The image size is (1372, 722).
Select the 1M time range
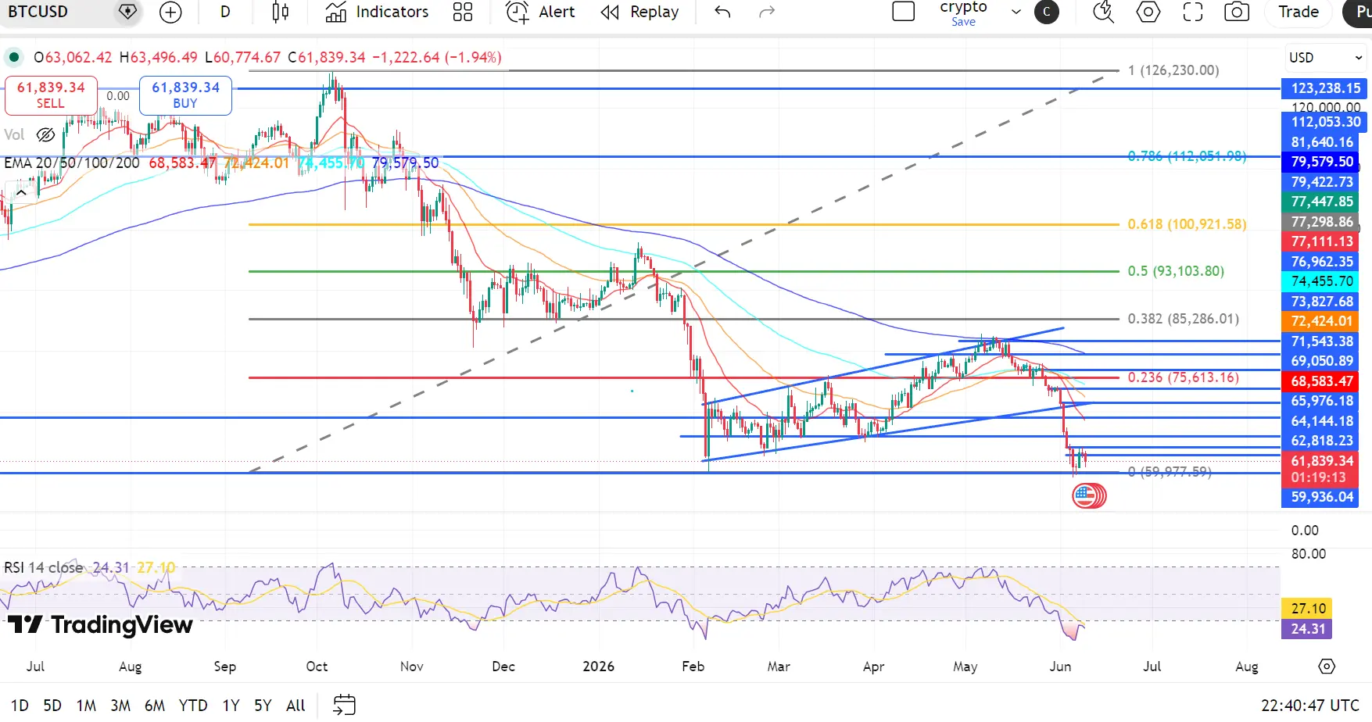[86, 706]
